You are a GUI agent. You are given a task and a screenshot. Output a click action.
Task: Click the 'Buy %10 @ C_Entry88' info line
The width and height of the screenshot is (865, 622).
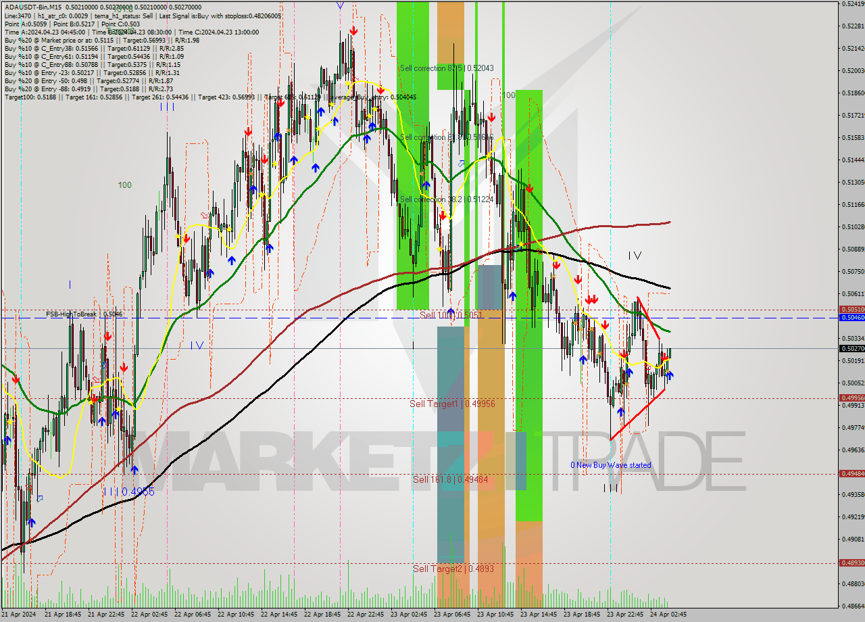(92, 65)
